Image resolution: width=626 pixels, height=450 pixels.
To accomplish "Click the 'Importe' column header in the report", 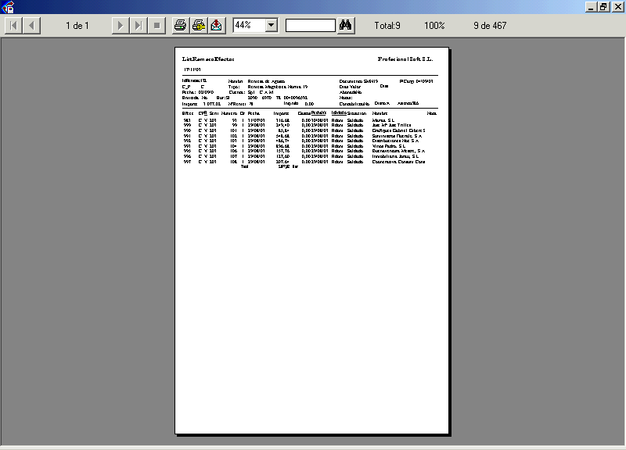I will coord(281,113).
